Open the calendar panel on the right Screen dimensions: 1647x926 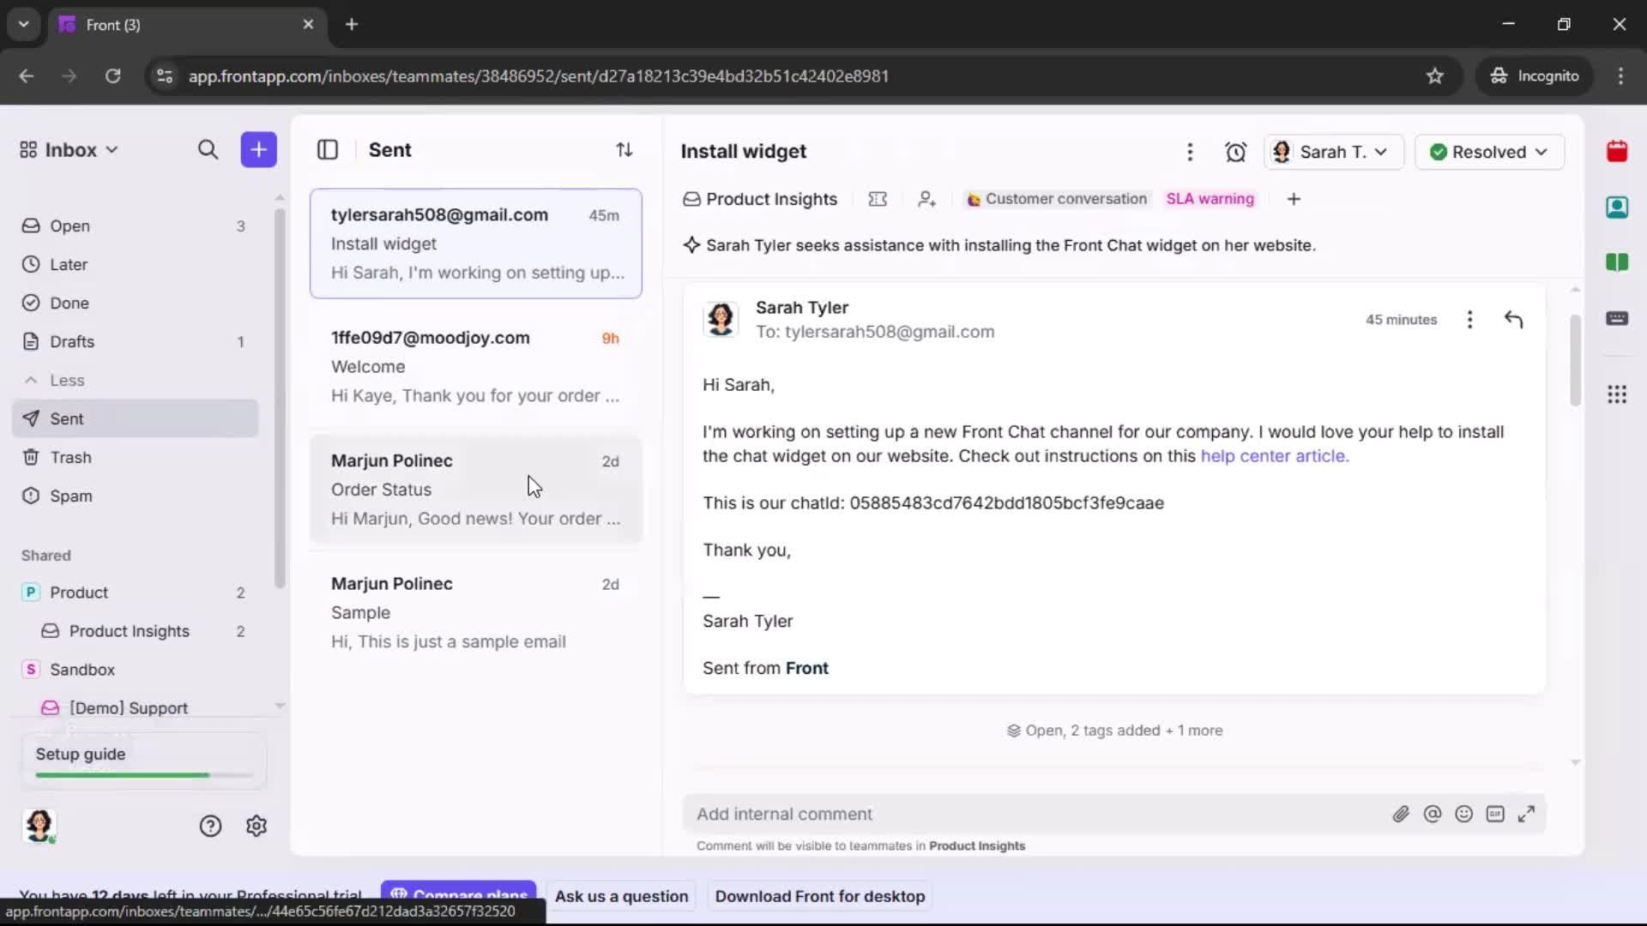coord(1618,151)
